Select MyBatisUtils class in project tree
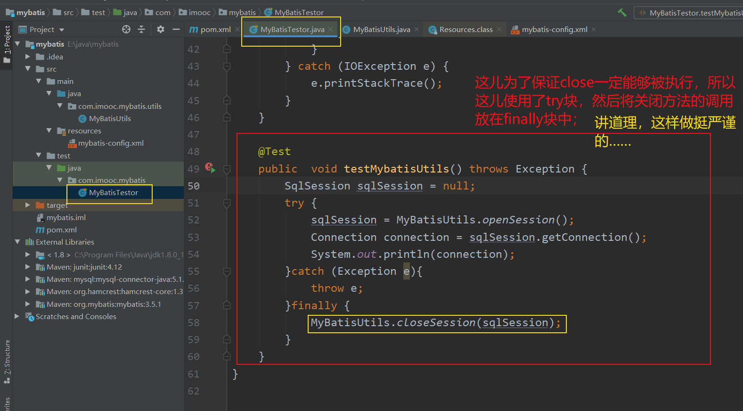 click(x=105, y=119)
